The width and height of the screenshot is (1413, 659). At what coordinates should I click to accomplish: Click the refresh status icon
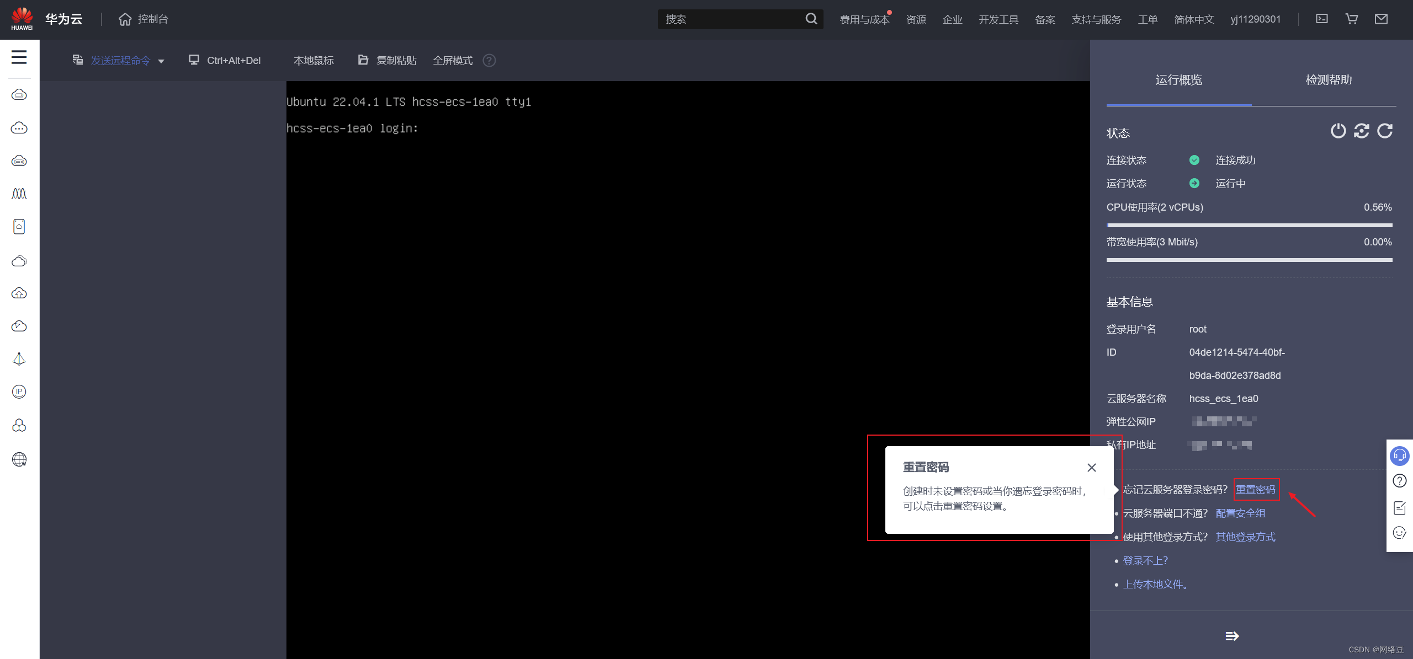pyautogui.click(x=1385, y=131)
